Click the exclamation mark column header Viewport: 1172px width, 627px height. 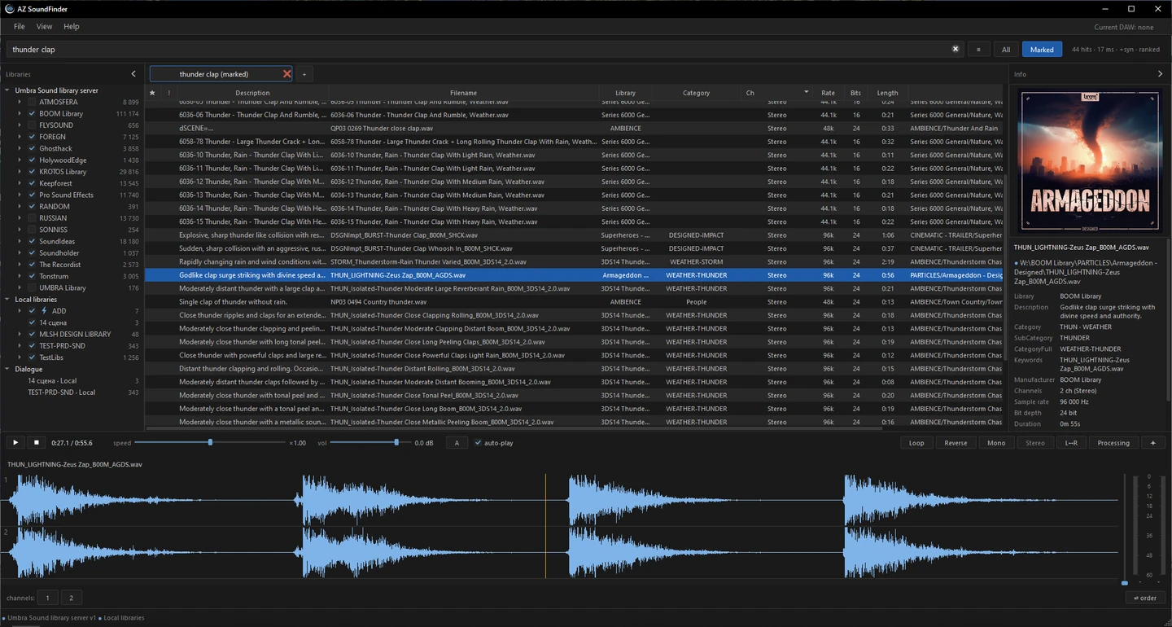pyautogui.click(x=169, y=93)
